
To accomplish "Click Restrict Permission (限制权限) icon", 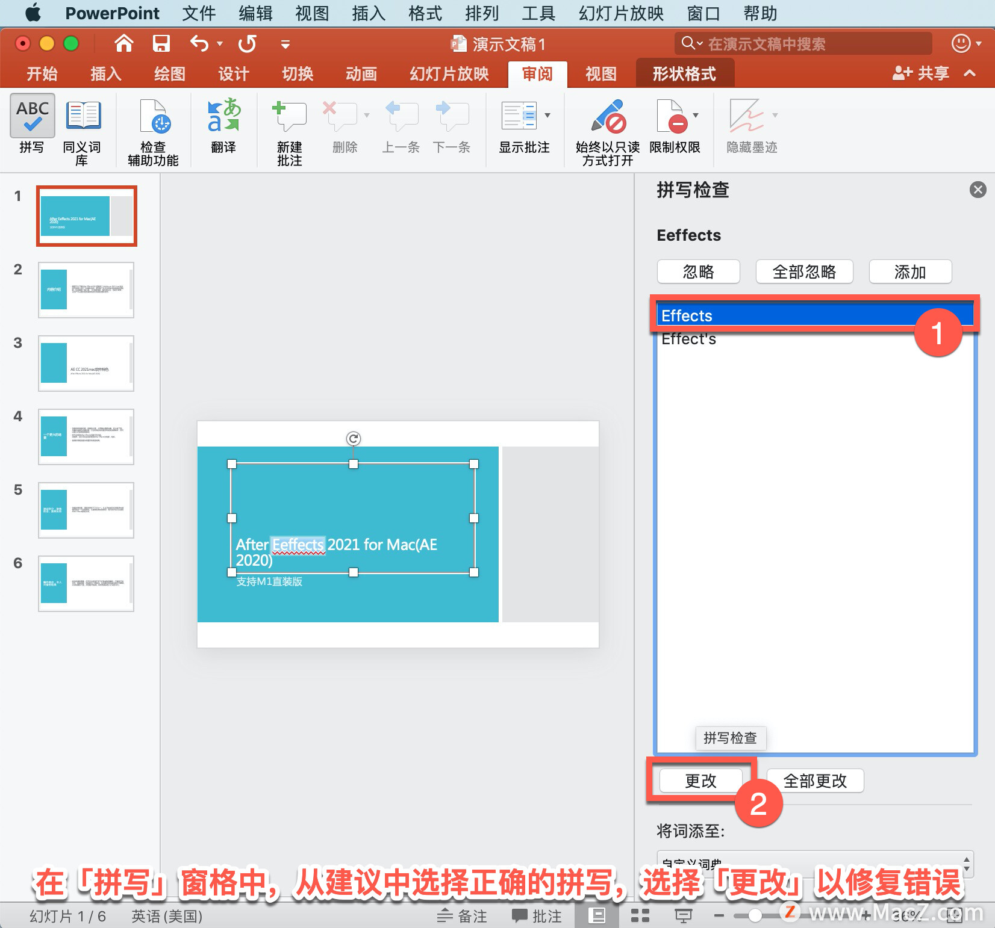I will tap(672, 116).
